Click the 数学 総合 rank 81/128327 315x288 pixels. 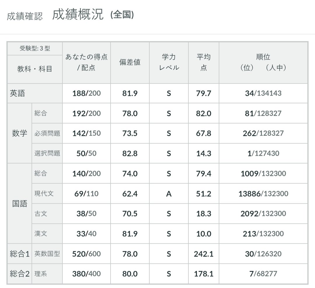point(263,113)
